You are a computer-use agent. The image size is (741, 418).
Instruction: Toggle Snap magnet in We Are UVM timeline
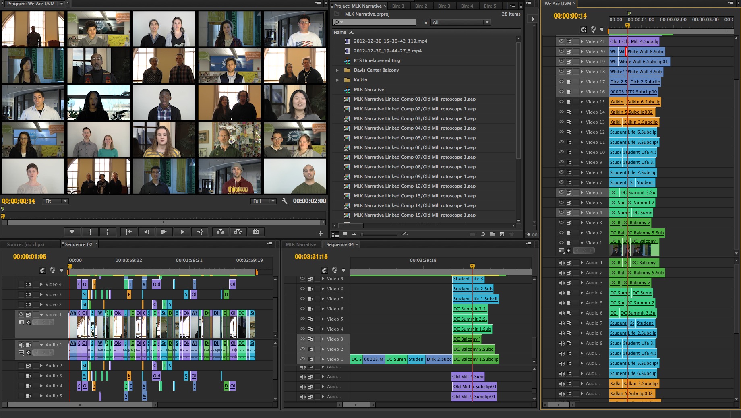pos(583,29)
